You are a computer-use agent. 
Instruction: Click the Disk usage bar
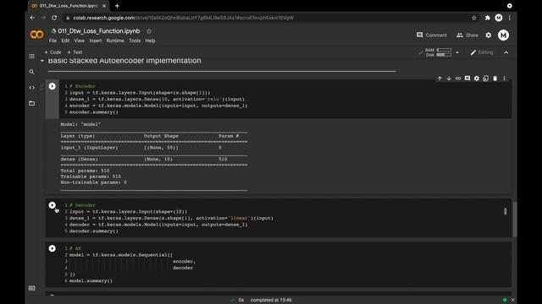(444, 55)
